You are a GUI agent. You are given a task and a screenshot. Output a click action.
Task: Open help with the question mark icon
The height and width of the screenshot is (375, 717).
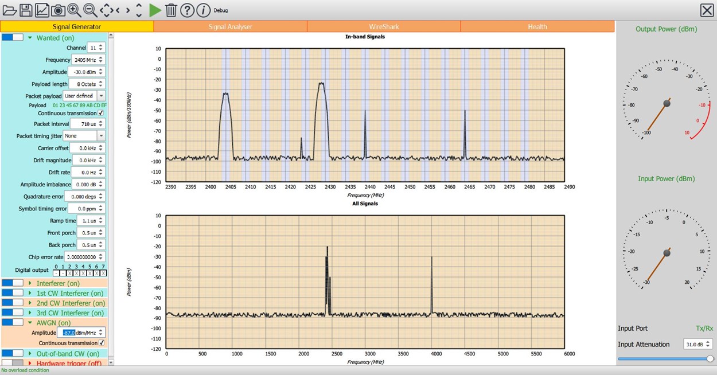[187, 10]
